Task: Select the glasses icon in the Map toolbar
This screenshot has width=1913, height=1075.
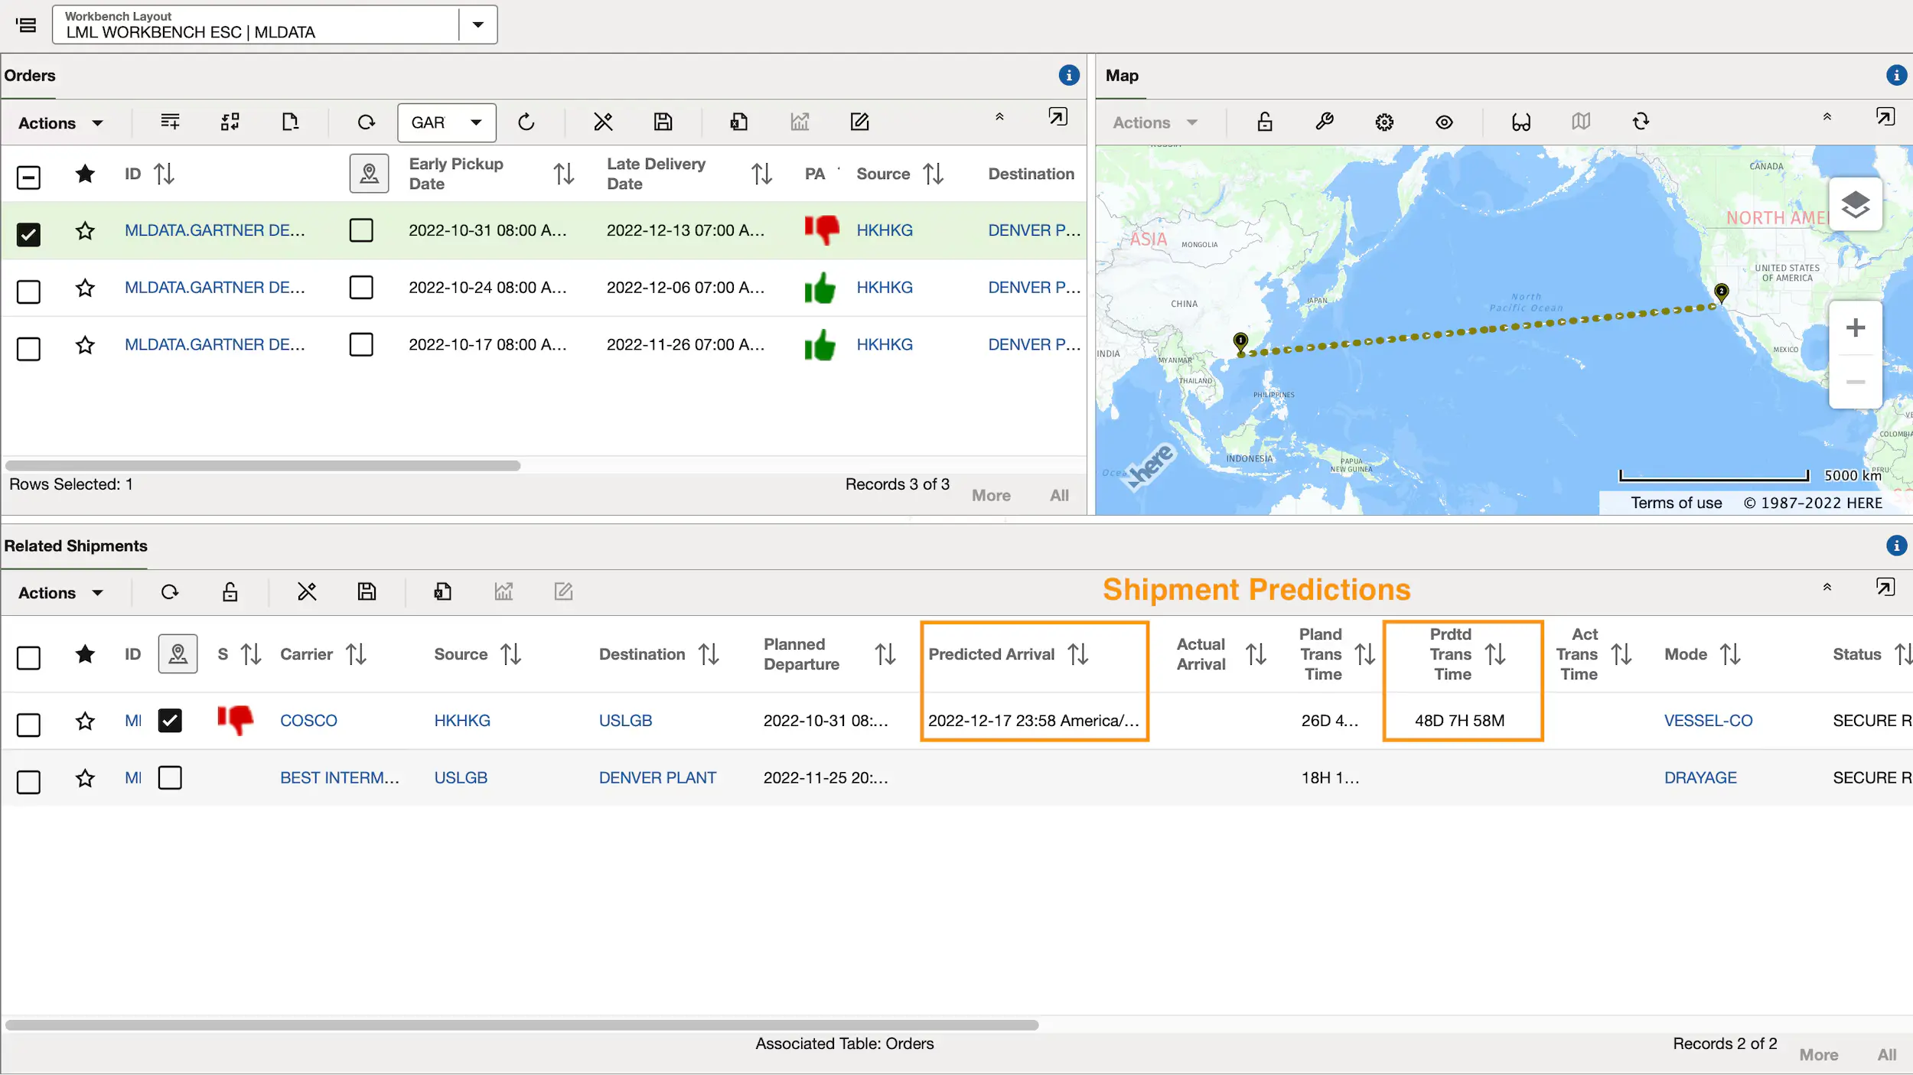Action: pyautogui.click(x=1520, y=122)
